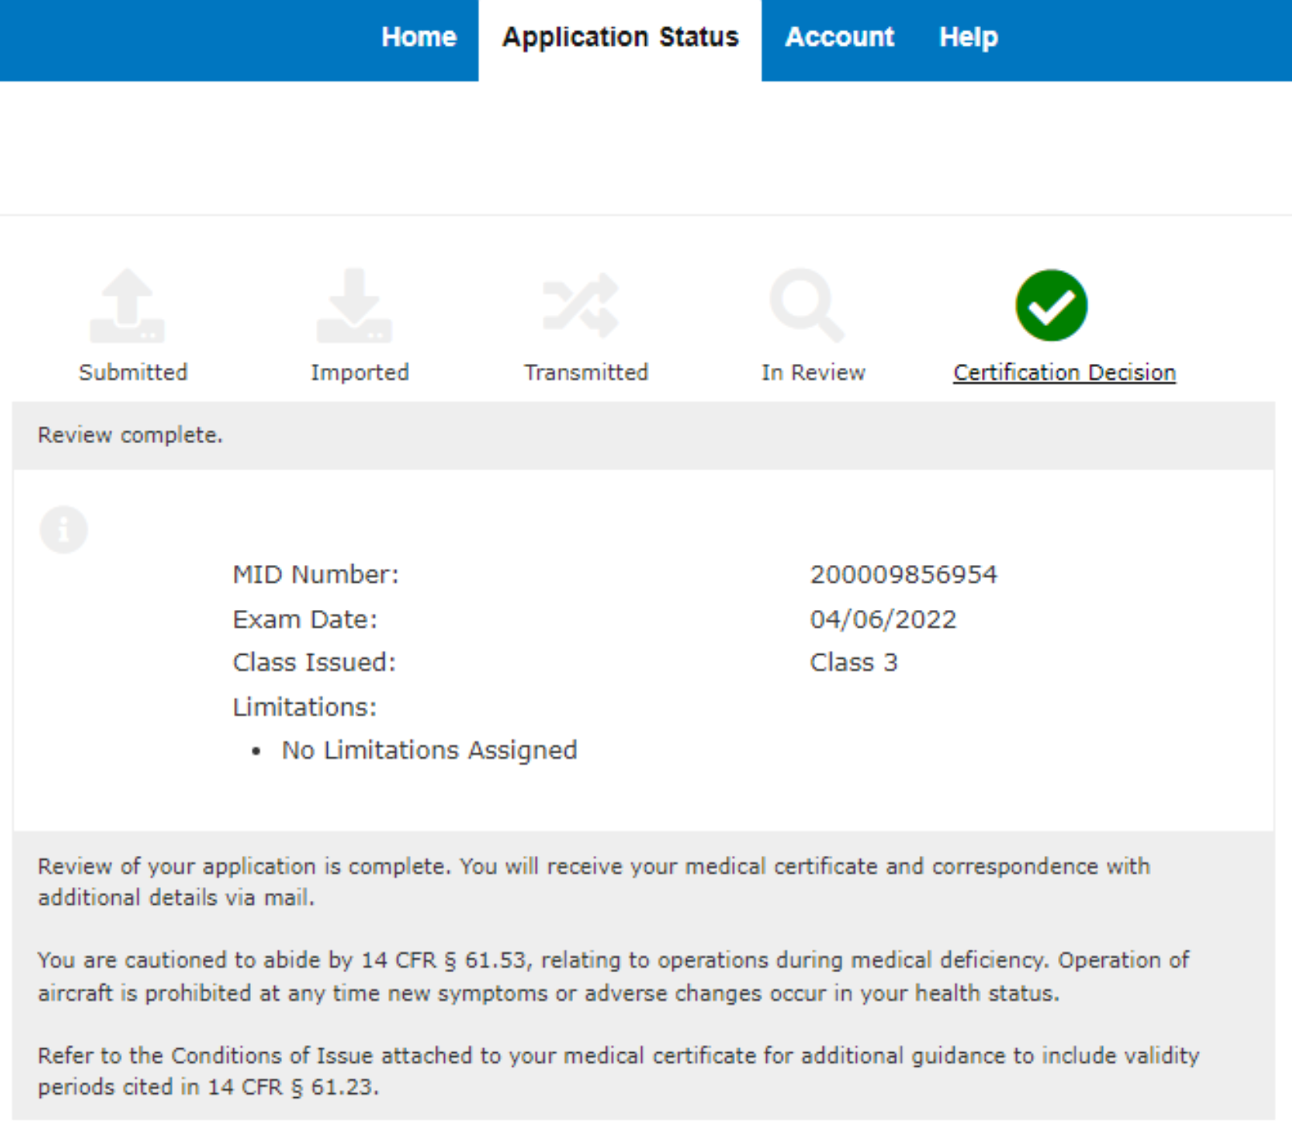The image size is (1292, 1130).
Task: Click the Exam Date value 04/06/2022
Action: 882,619
